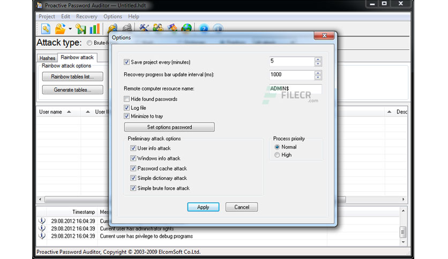This screenshot has height=259, width=448.
Task: Click the hash calculator icon on toolbar
Action: pos(172,28)
